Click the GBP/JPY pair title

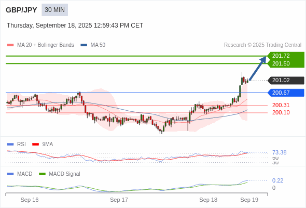coord(21,10)
